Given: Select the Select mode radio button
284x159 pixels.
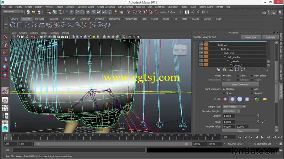Looking at the screenshot, I should (x=238, y=76).
